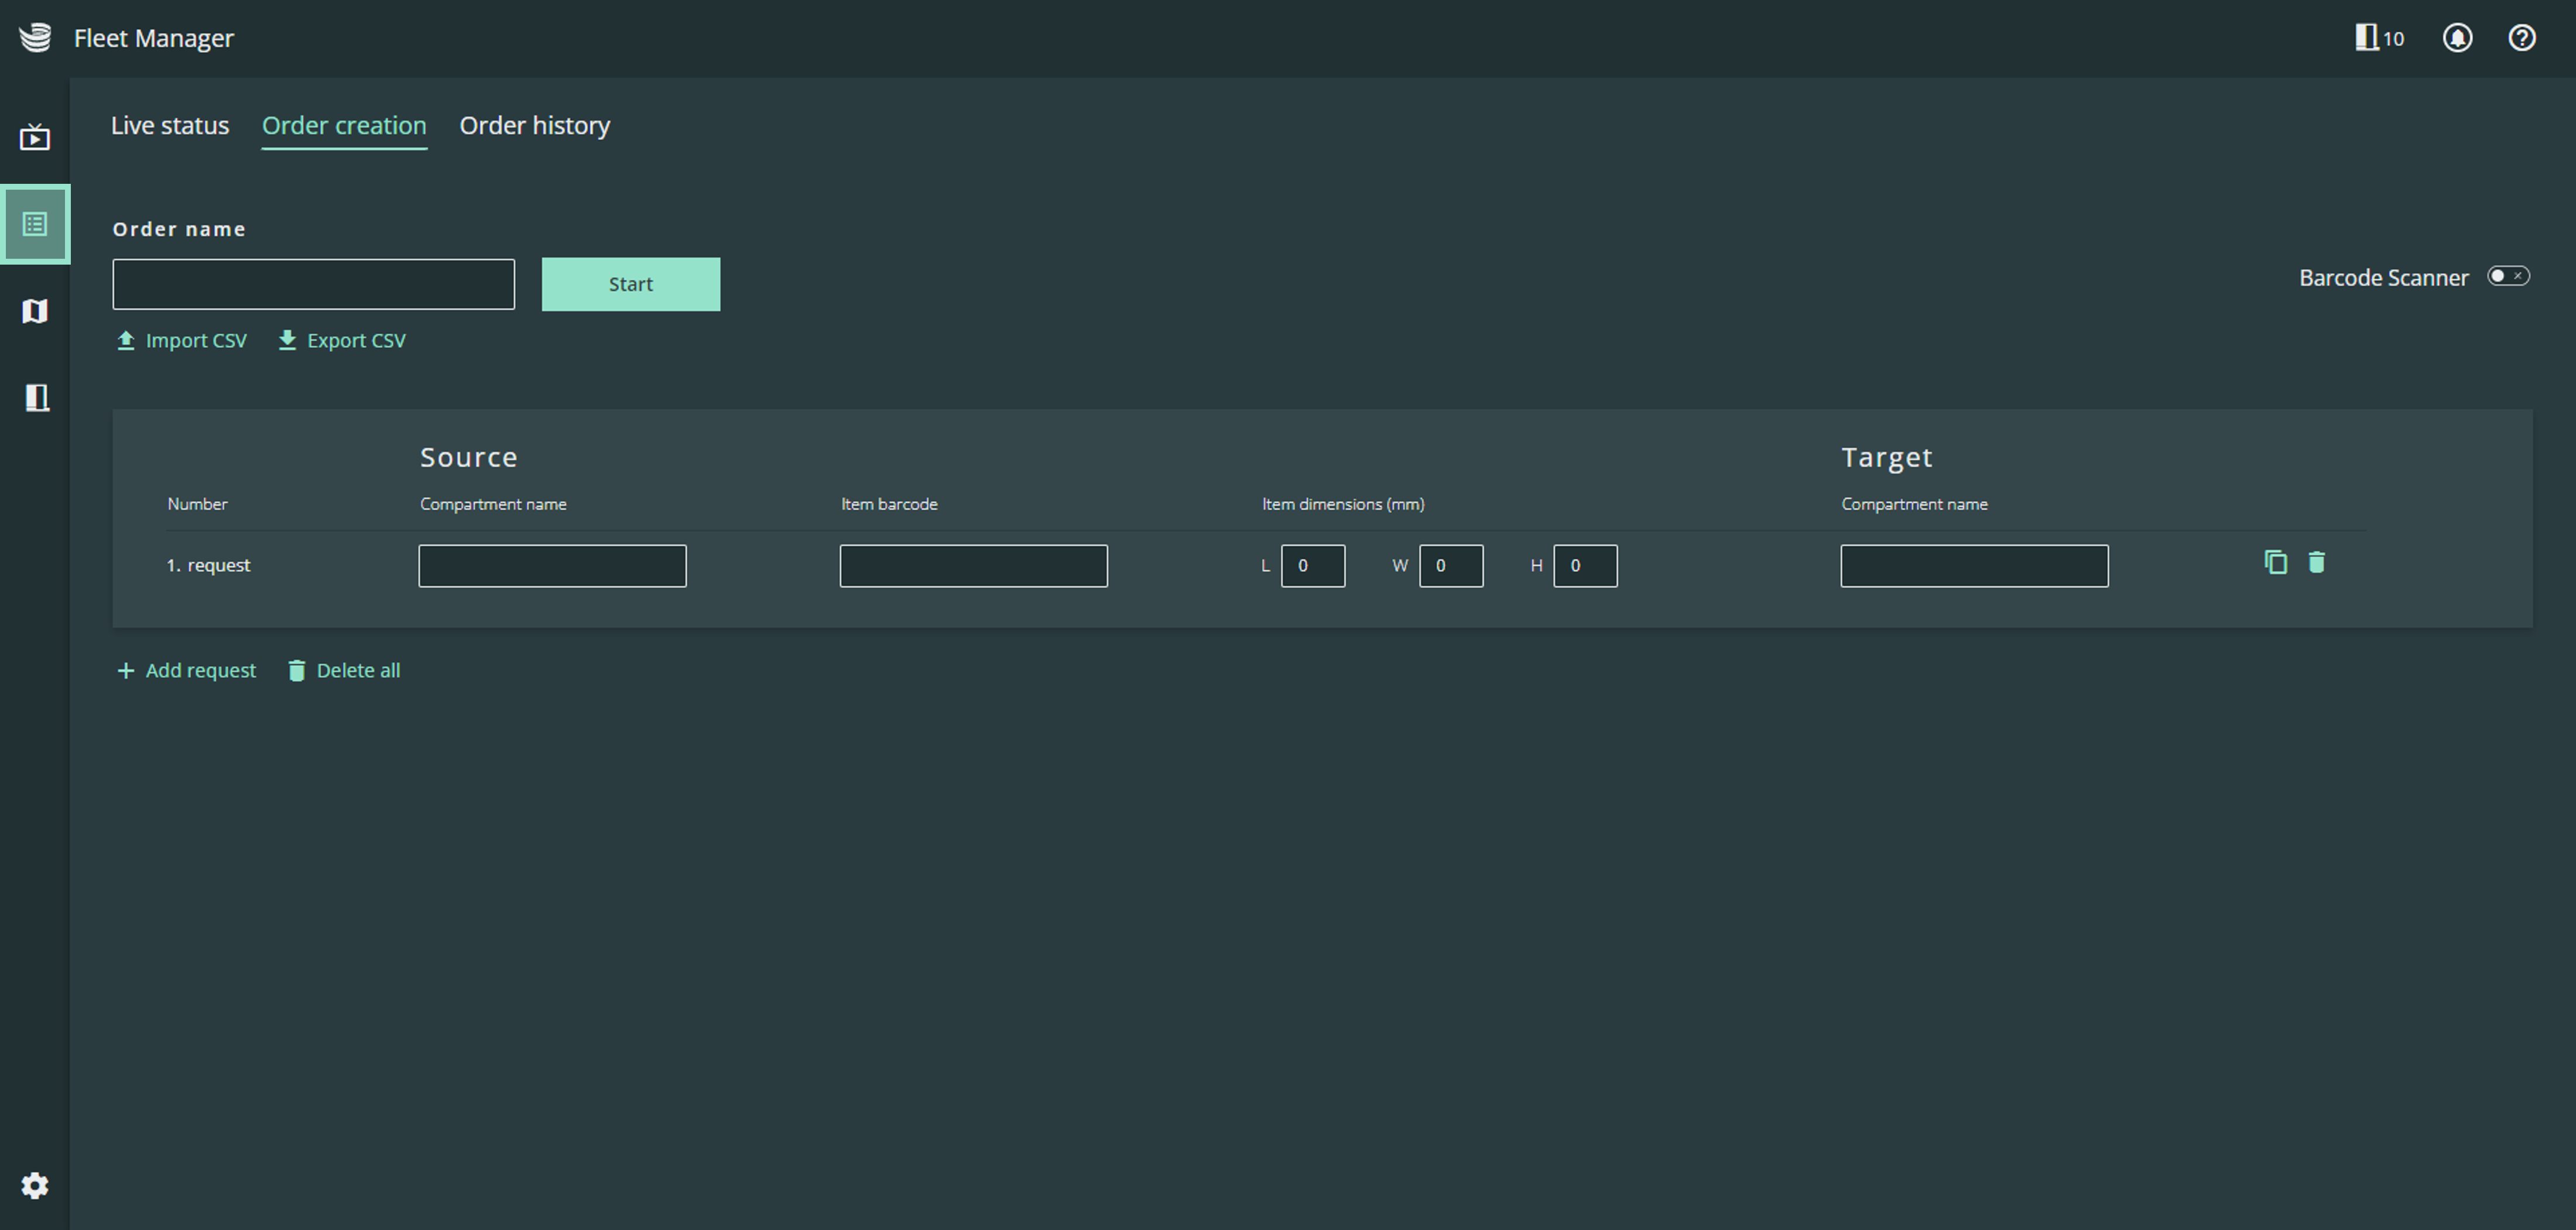Open the shelf sidebar icon
This screenshot has height=1230, width=2576.
point(37,398)
